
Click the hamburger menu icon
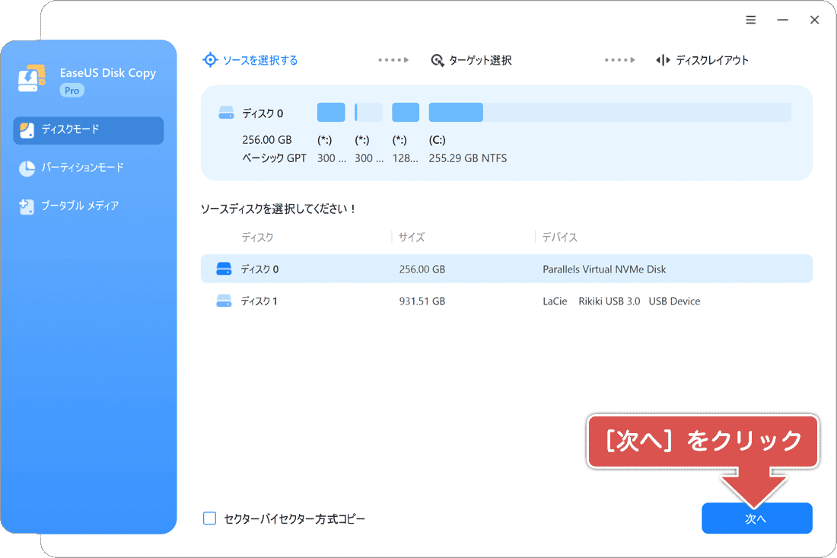pyautogui.click(x=751, y=19)
